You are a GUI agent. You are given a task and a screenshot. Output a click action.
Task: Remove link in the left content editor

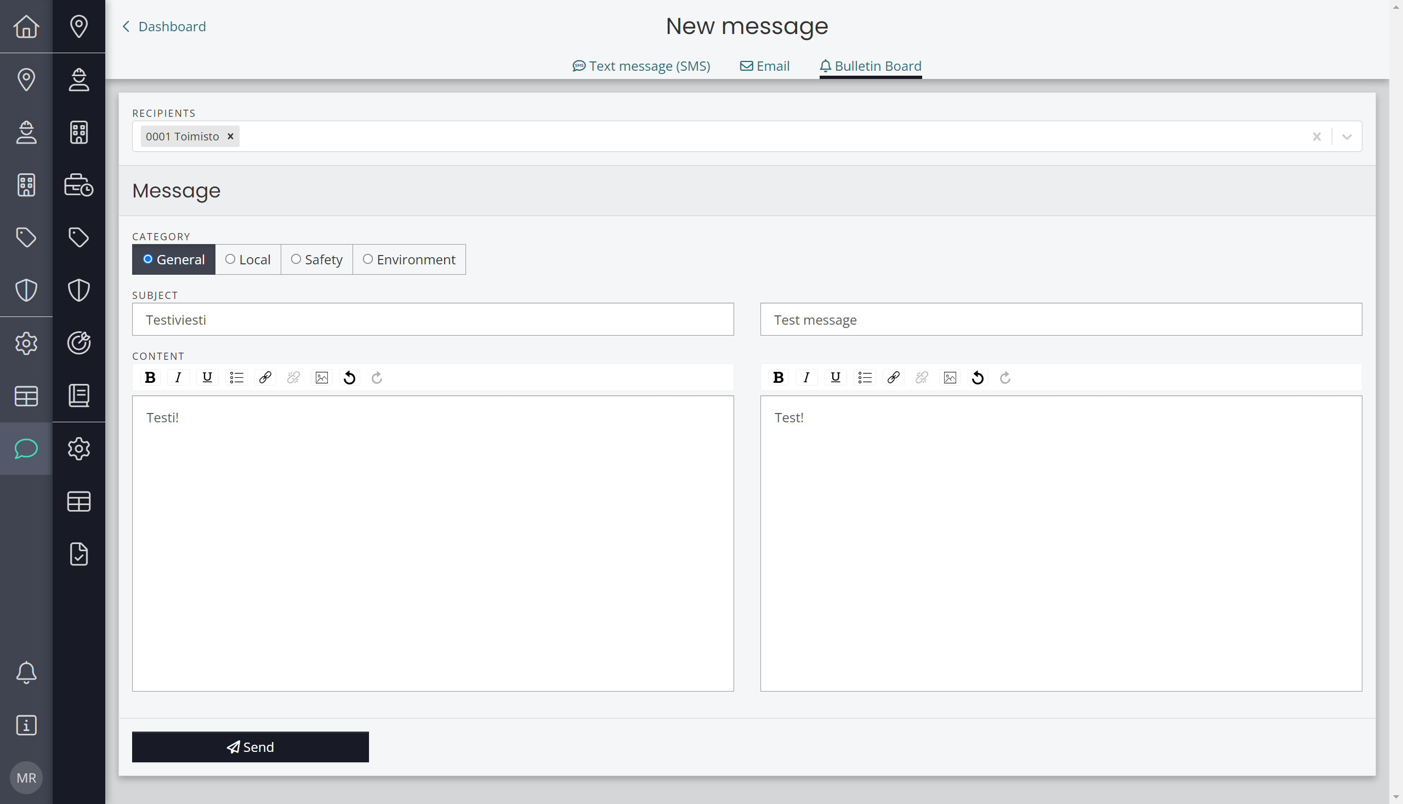point(293,378)
